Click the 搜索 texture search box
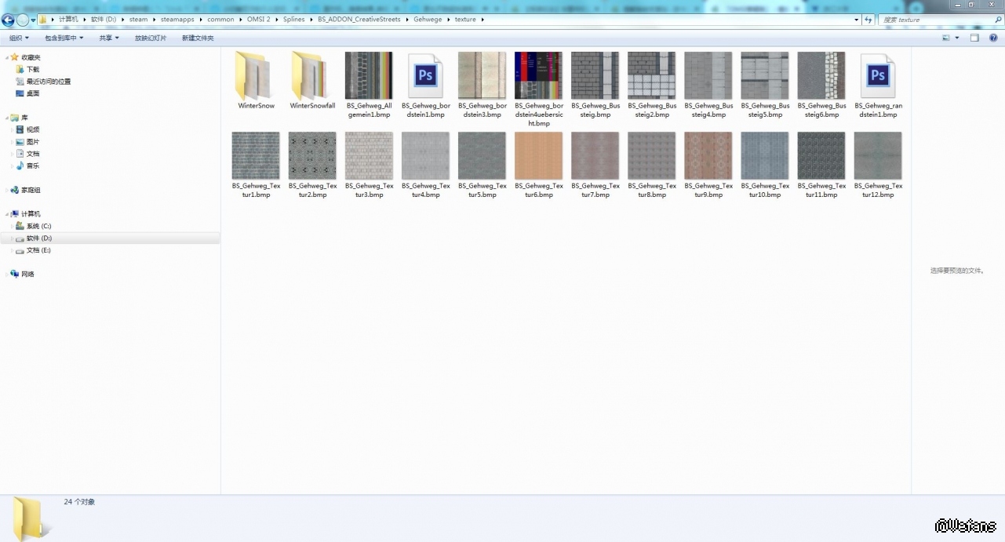1005x542 pixels. tap(934, 20)
